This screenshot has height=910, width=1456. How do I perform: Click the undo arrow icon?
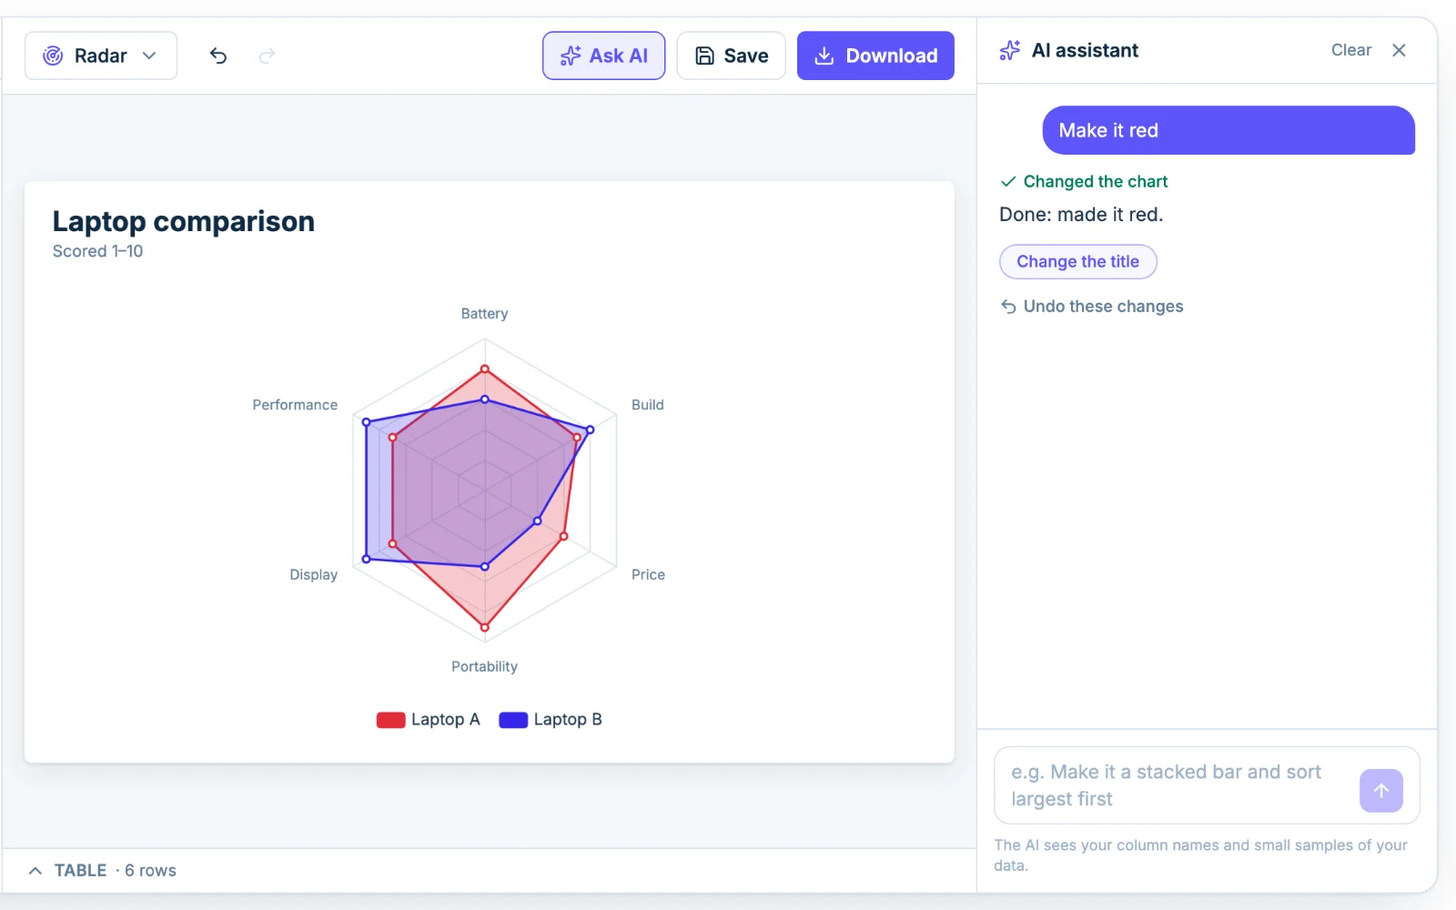218,56
